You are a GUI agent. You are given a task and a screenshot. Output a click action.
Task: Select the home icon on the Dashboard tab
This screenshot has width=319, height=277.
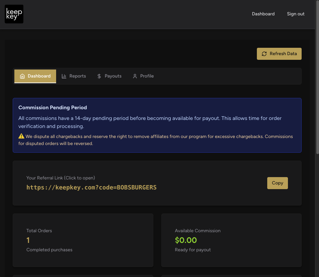pos(22,76)
